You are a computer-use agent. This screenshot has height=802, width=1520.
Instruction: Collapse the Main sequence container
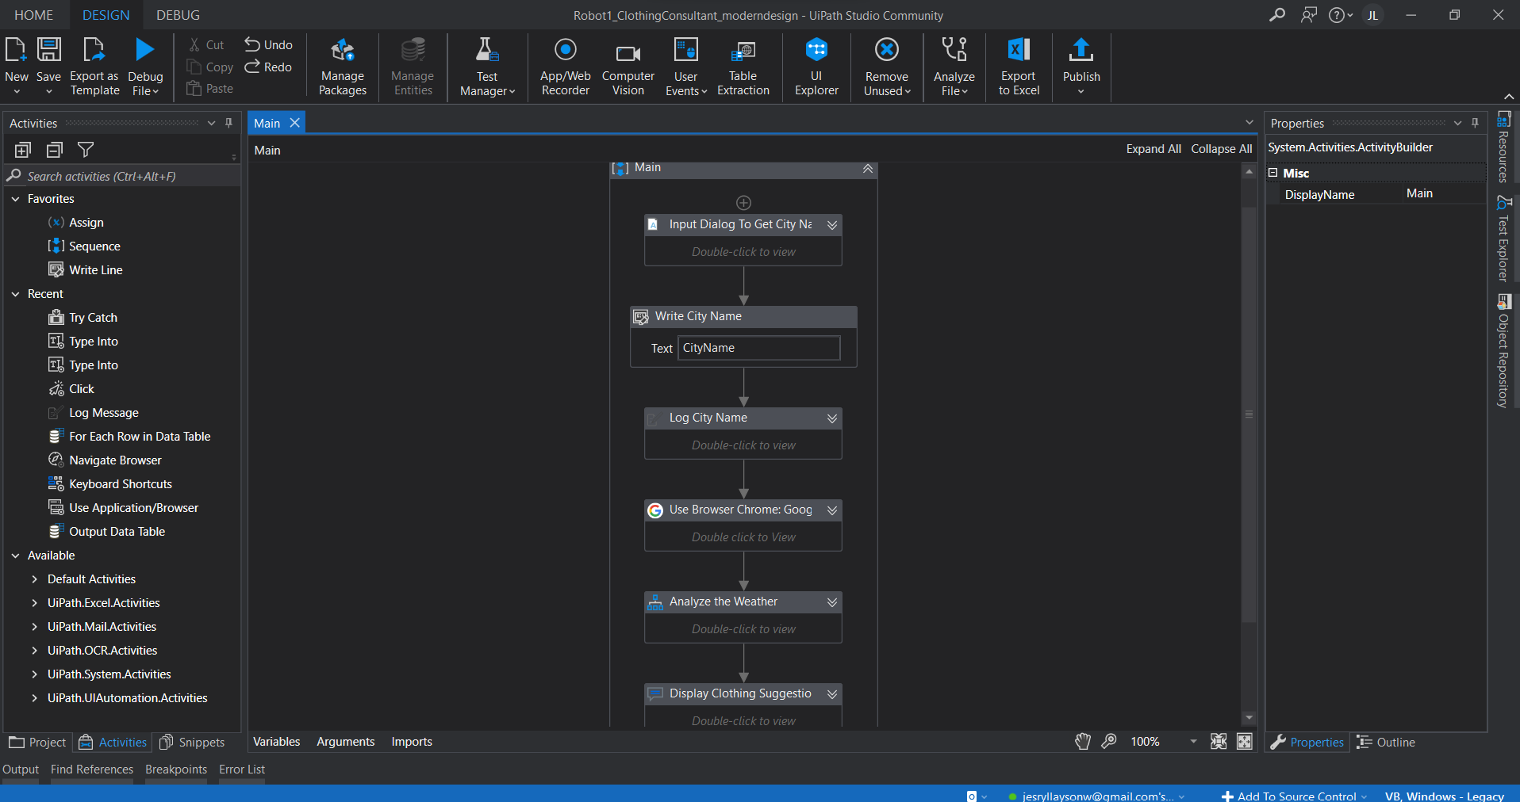coord(868,169)
